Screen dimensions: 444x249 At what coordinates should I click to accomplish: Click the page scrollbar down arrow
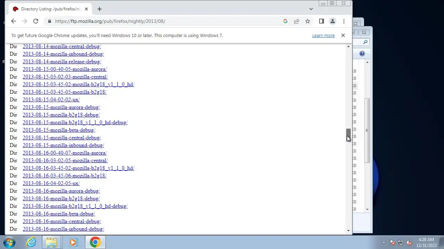(349, 231)
